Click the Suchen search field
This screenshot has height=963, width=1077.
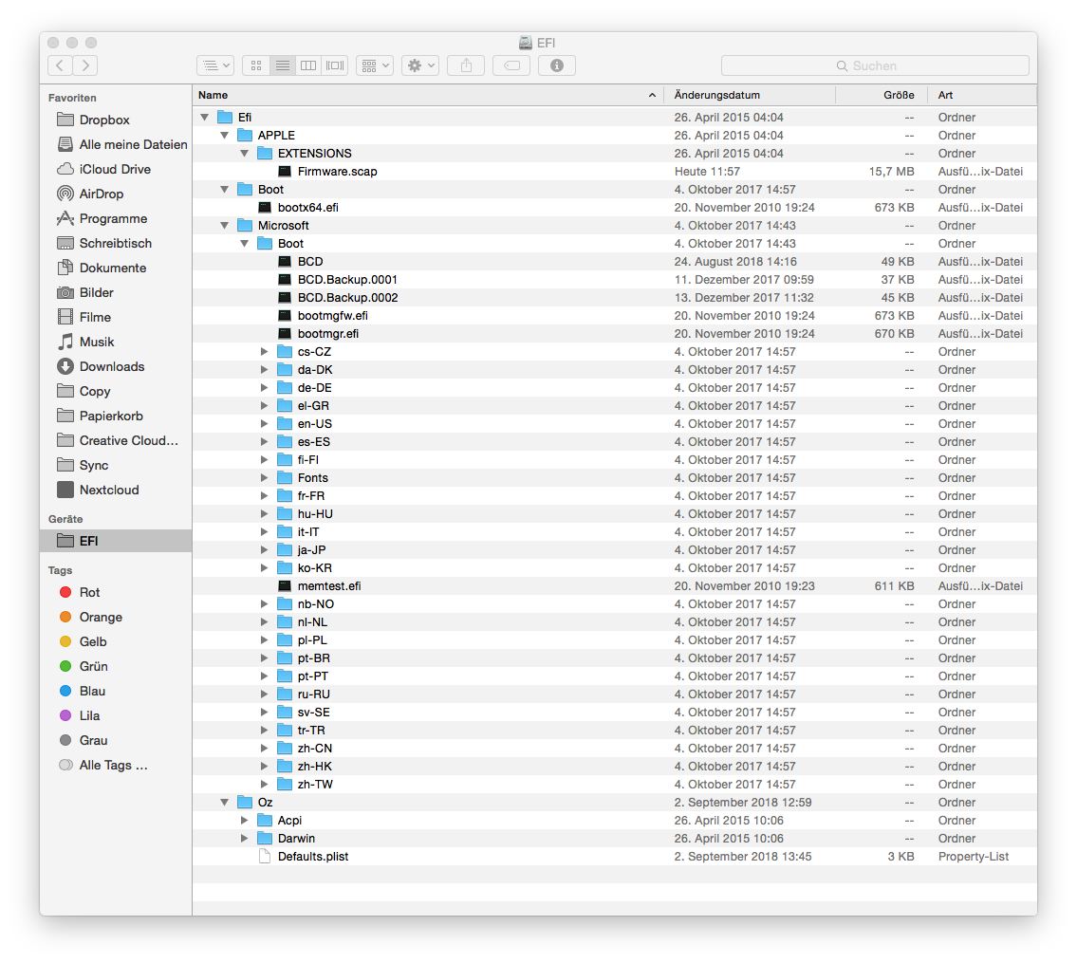pos(874,65)
